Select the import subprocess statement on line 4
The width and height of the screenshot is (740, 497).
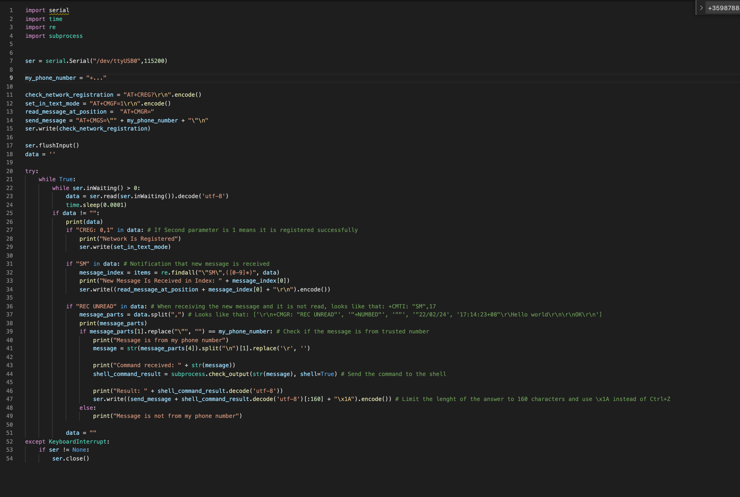(53, 36)
